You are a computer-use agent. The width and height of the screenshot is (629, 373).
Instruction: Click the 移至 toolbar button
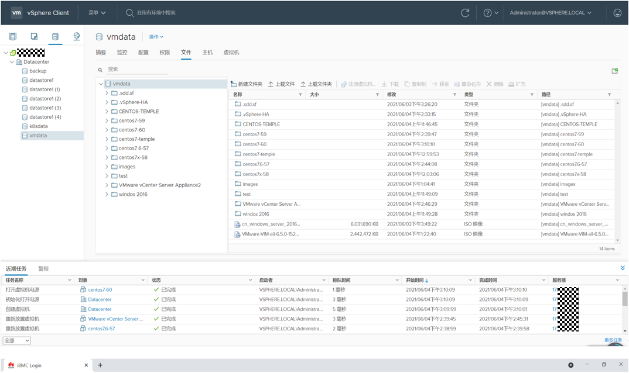(440, 84)
